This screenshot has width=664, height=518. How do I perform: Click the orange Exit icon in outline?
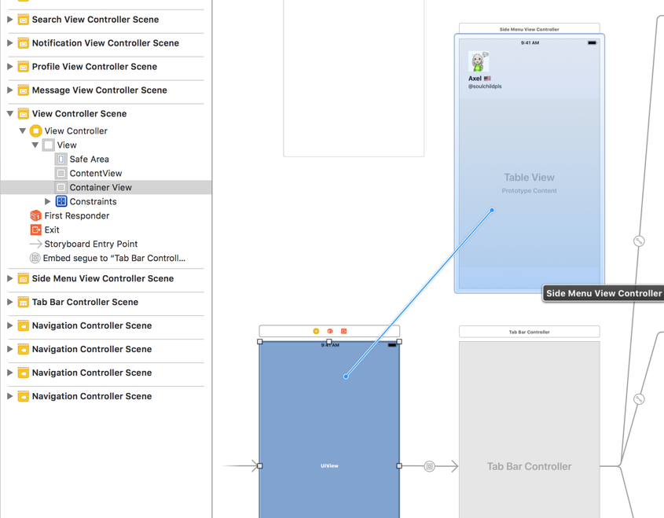35,230
